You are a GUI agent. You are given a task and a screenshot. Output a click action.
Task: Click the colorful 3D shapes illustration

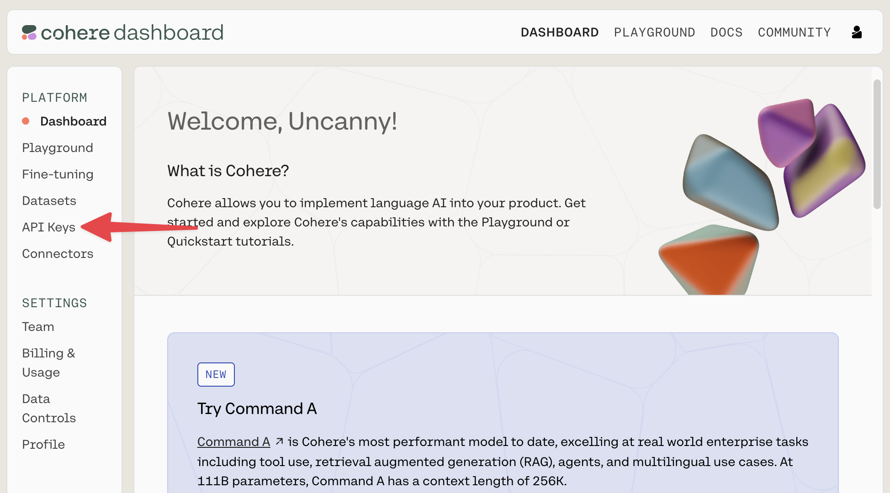click(762, 196)
